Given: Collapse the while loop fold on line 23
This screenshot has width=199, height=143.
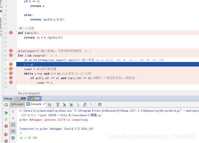Looking at the screenshot, I should [x=16, y=73].
